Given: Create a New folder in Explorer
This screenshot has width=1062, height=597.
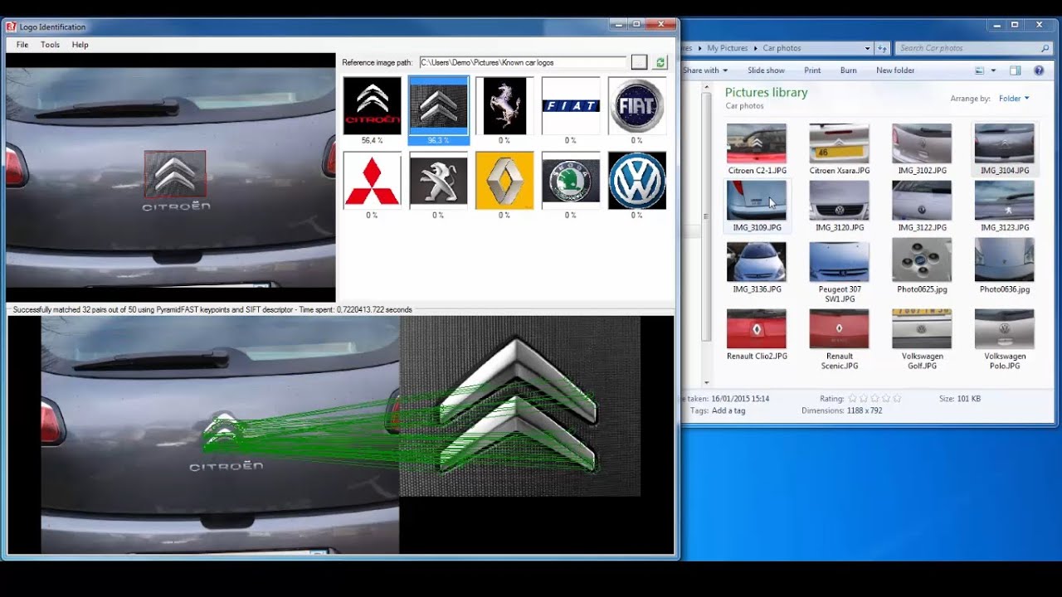Looking at the screenshot, I should coord(895,70).
